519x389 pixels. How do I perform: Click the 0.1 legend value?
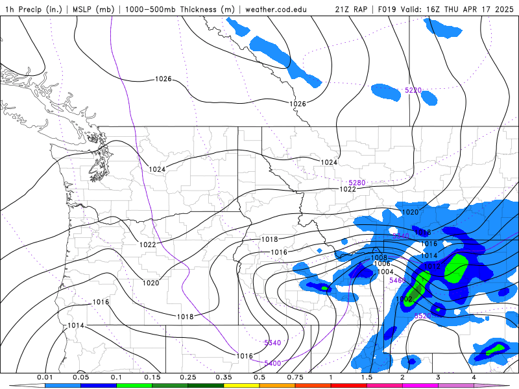pyautogui.click(x=117, y=377)
